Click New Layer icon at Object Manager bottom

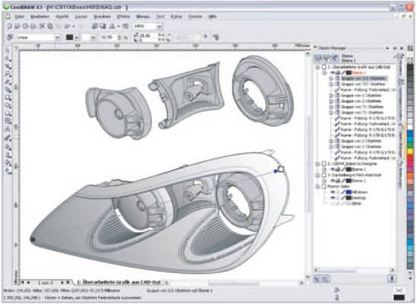point(317,278)
